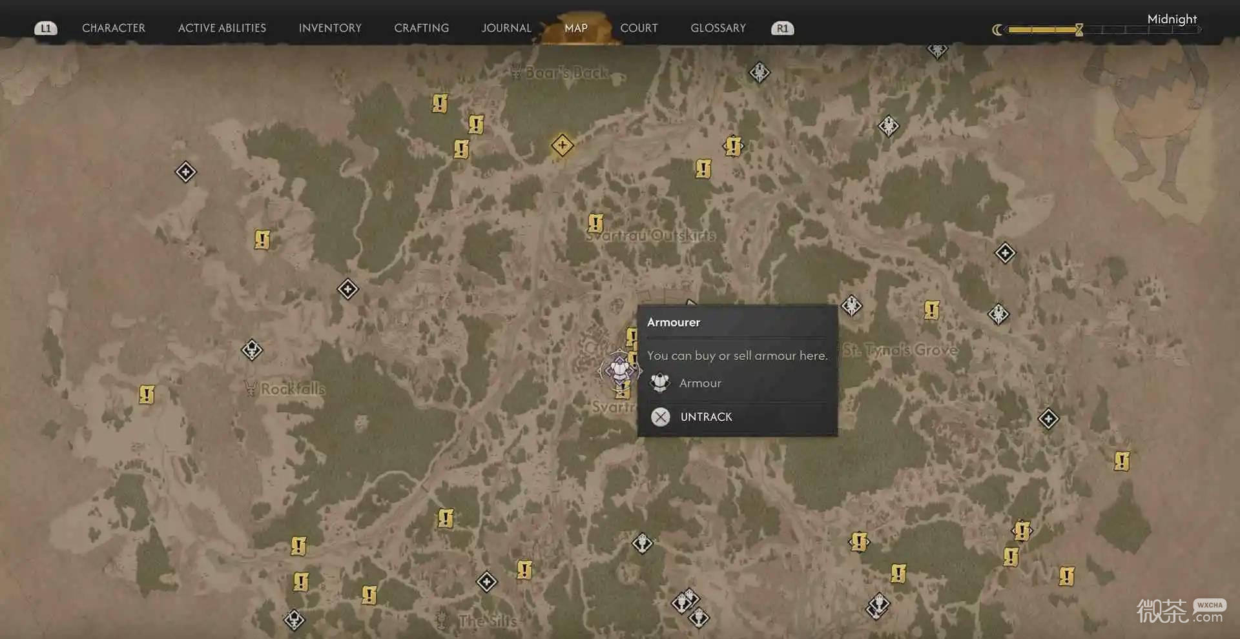Click the settlement icon beside Boar's Back
The image size is (1240, 639).
(515, 72)
